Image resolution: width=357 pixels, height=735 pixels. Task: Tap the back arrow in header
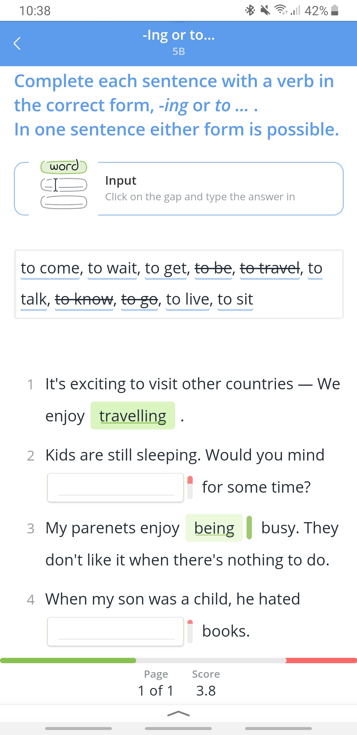click(17, 43)
